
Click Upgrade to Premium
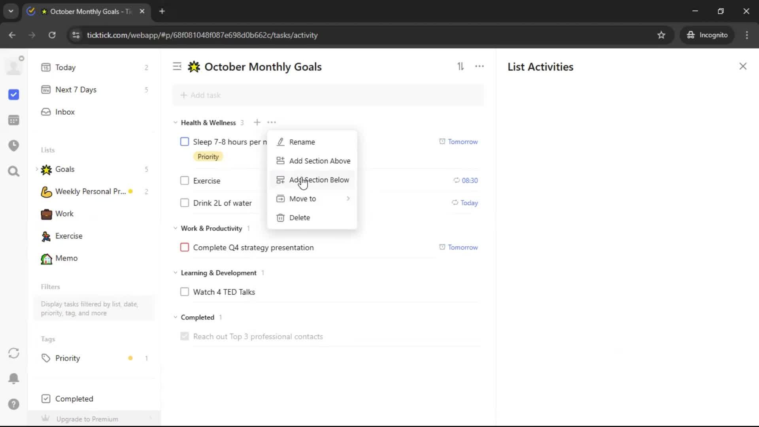tap(87, 419)
